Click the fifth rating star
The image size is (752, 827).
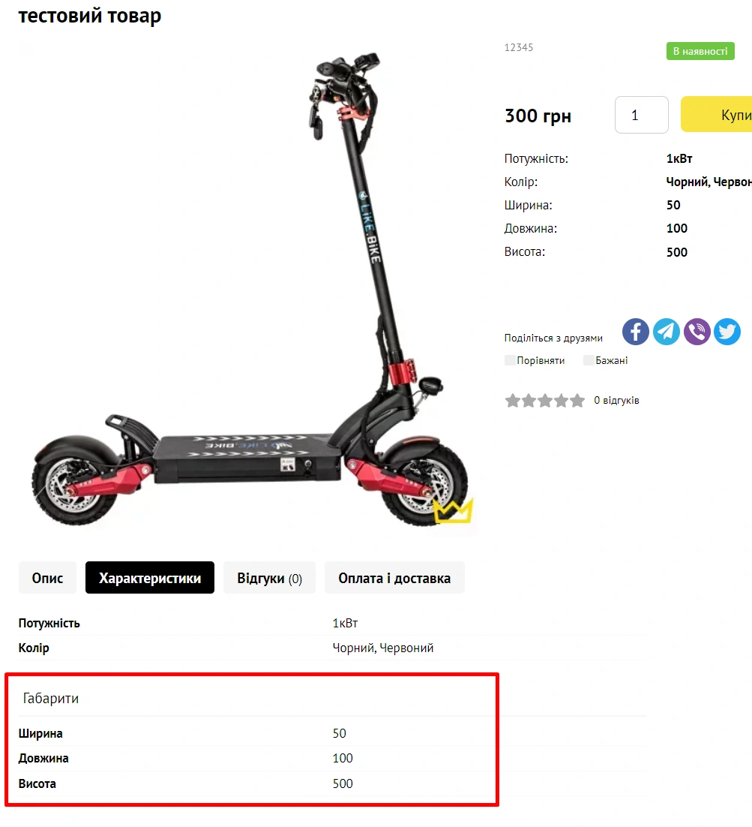[x=577, y=401]
